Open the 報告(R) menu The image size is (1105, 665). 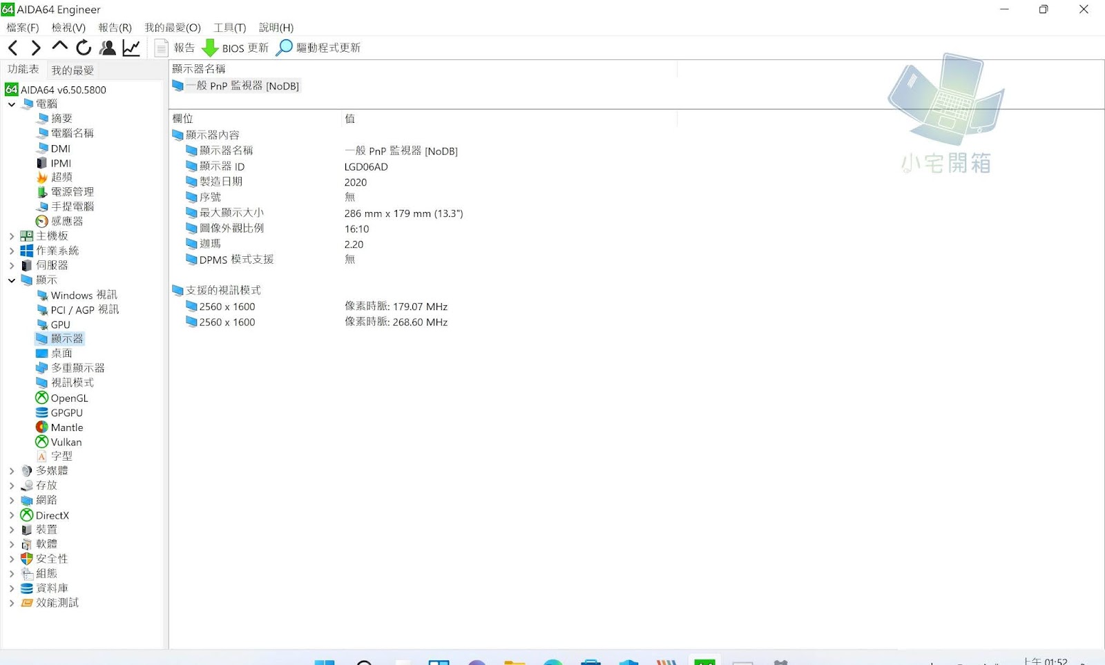pyautogui.click(x=115, y=28)
